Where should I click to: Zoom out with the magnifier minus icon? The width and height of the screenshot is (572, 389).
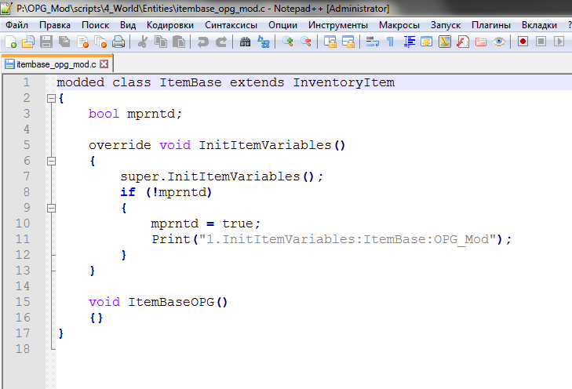[x=306, y=42]
